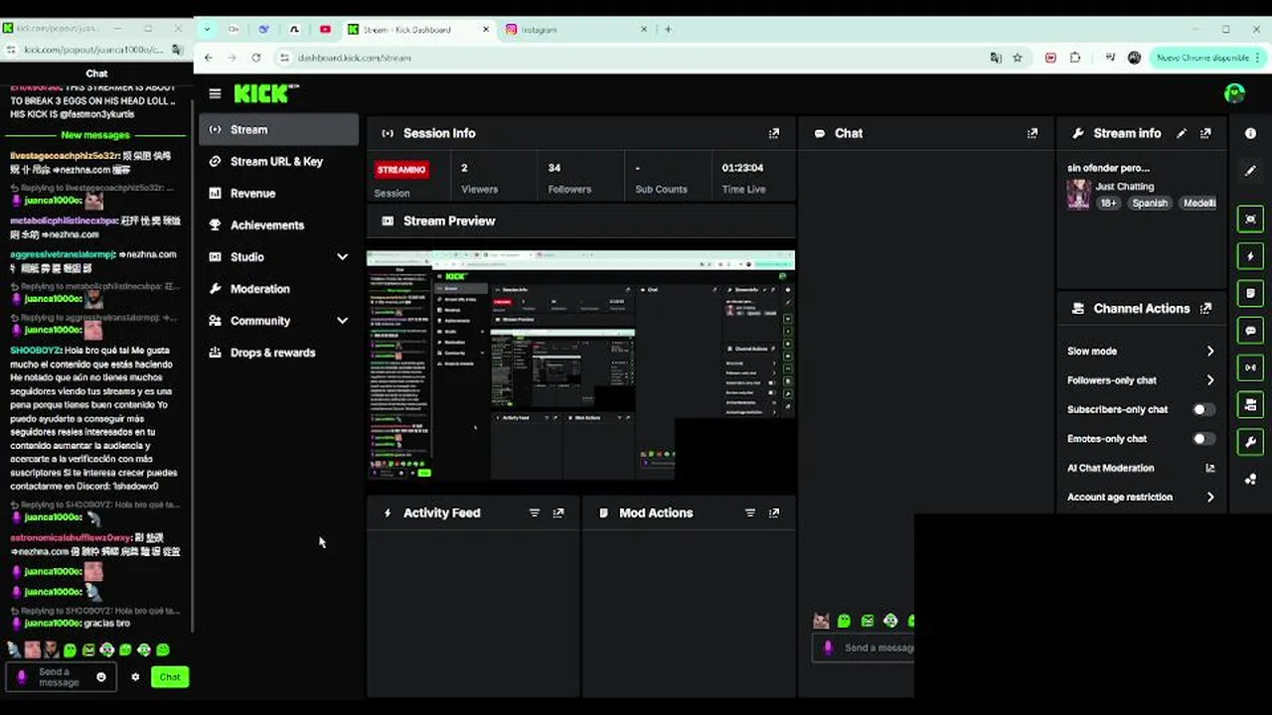Pop out the Mod Actions panel
The image size is (1272, 715).
(774, 513)
